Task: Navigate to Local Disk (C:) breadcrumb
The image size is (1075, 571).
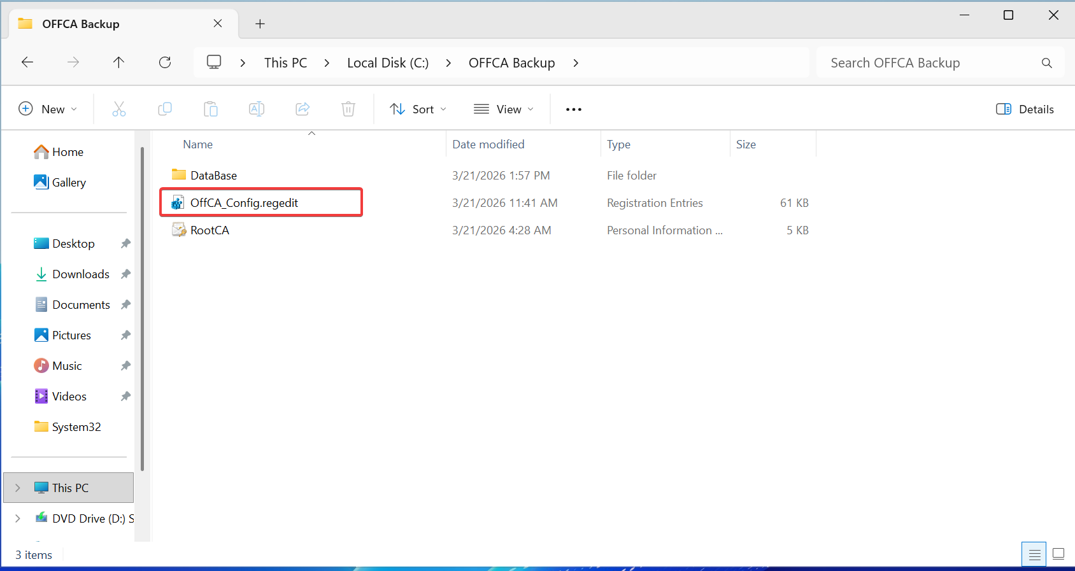Action: coord(387,62)
